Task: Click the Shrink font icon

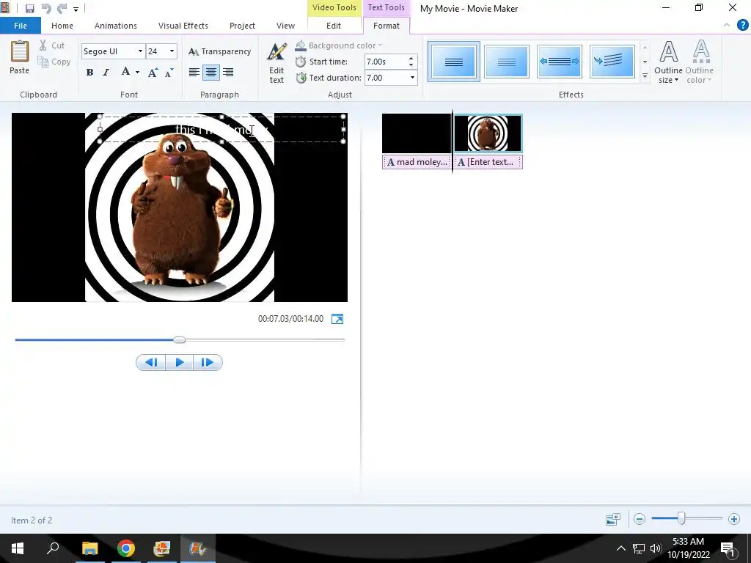Action: pos(169,73)
